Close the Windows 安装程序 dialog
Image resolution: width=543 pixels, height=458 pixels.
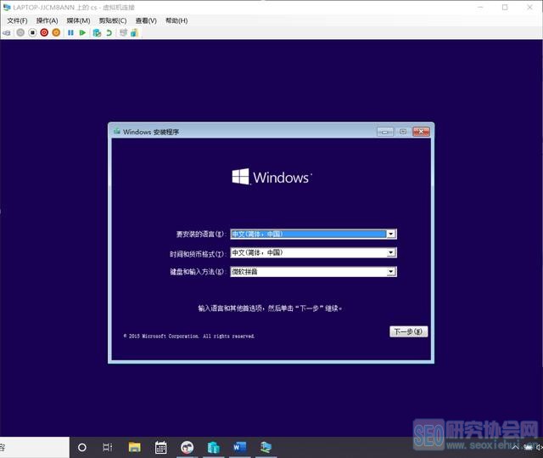point(421,132)
